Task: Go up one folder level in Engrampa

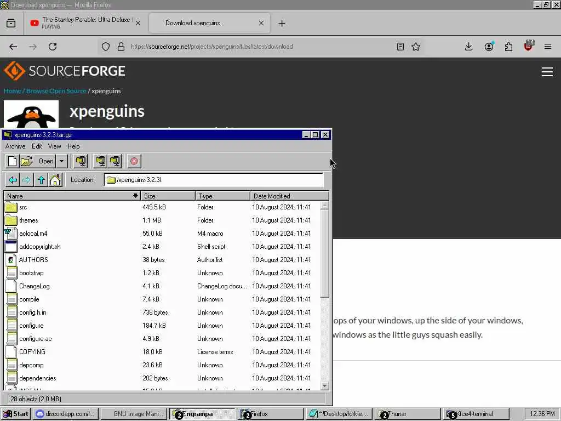Action: (41, 180)
